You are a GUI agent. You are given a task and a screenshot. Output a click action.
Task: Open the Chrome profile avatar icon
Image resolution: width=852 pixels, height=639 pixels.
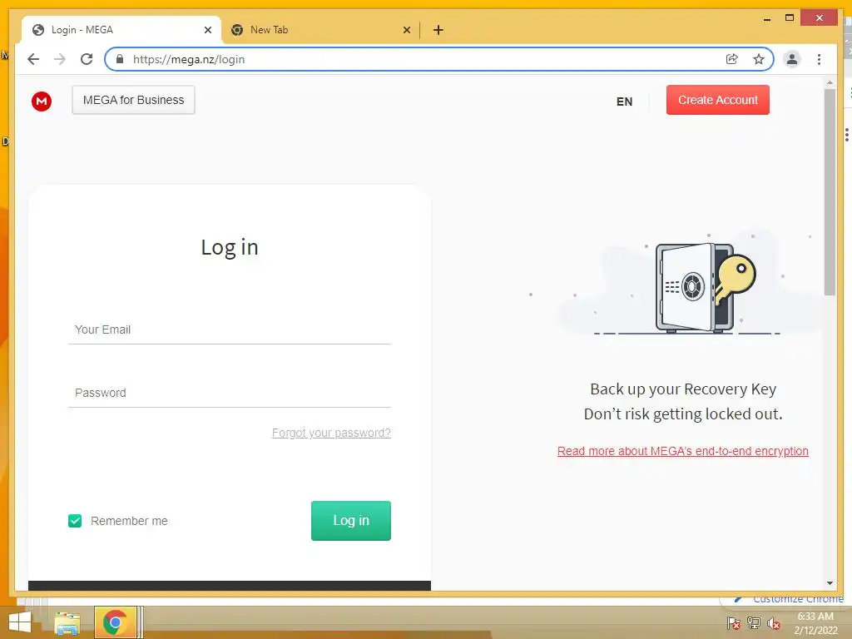pyautogui.click(x=792, y=59)
